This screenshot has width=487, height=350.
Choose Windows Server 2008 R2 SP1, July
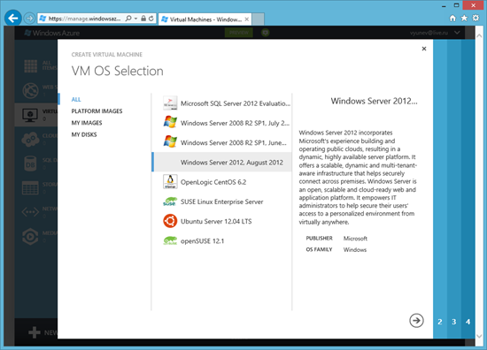[x=222, y=123]
